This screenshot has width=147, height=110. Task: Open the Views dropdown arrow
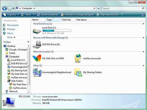coord(34,15)
